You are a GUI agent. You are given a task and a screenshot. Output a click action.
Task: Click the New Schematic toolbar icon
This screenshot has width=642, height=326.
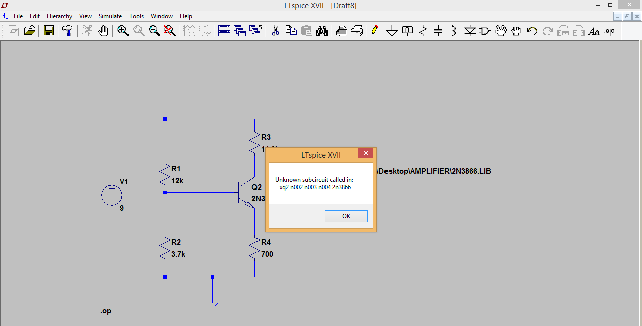tap(14, 31)
